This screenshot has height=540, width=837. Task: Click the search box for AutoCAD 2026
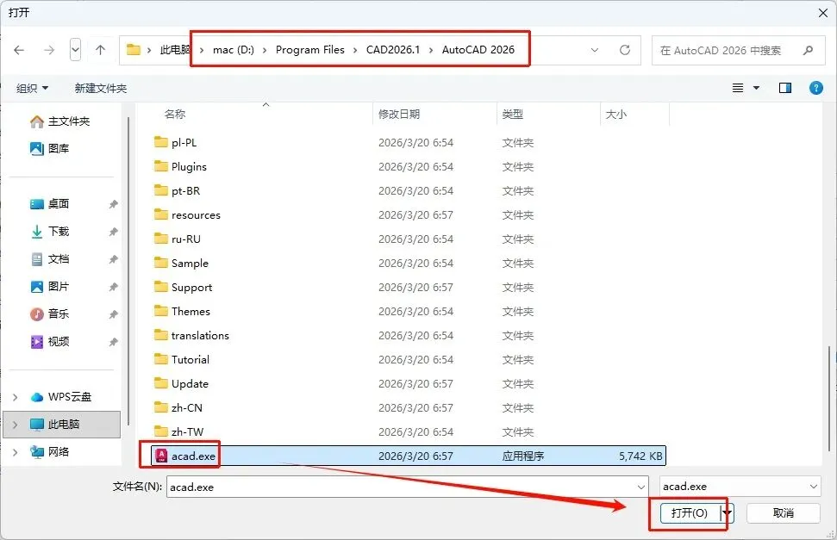[738, 50]
